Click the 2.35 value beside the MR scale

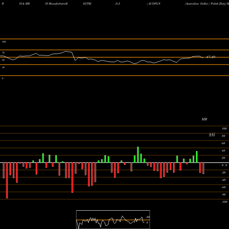click(212, 135)
